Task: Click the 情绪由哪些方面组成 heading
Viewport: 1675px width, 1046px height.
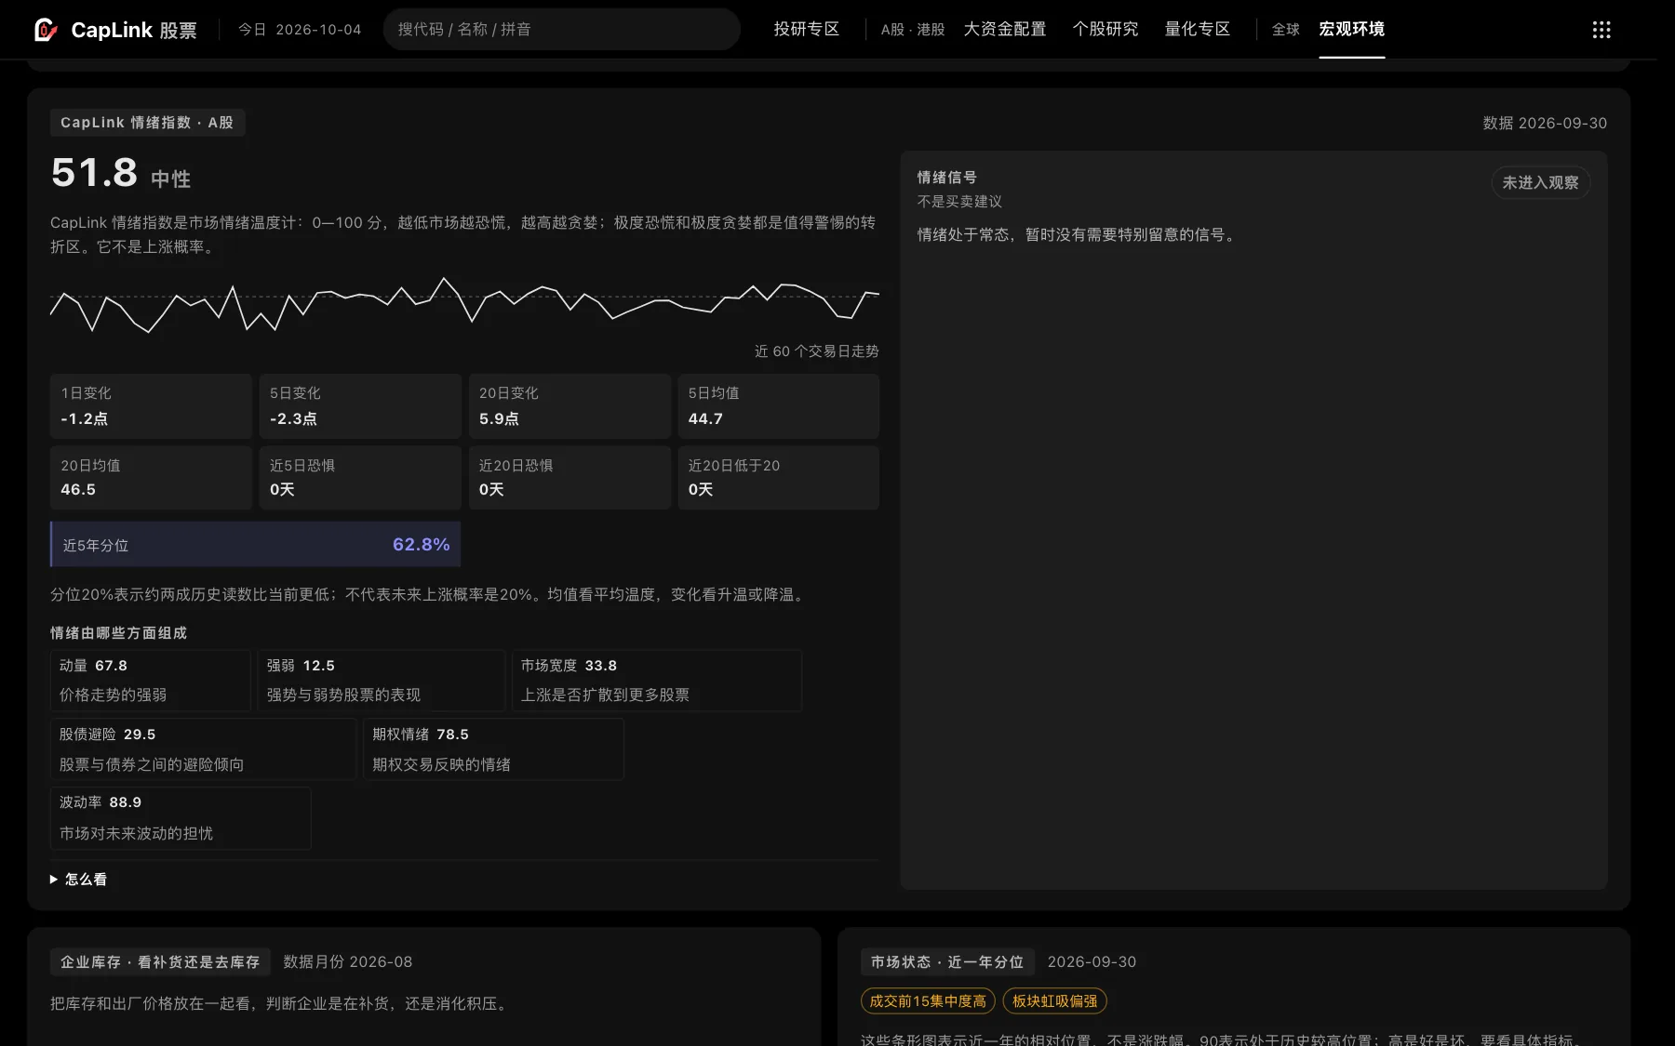Action: 118,633
